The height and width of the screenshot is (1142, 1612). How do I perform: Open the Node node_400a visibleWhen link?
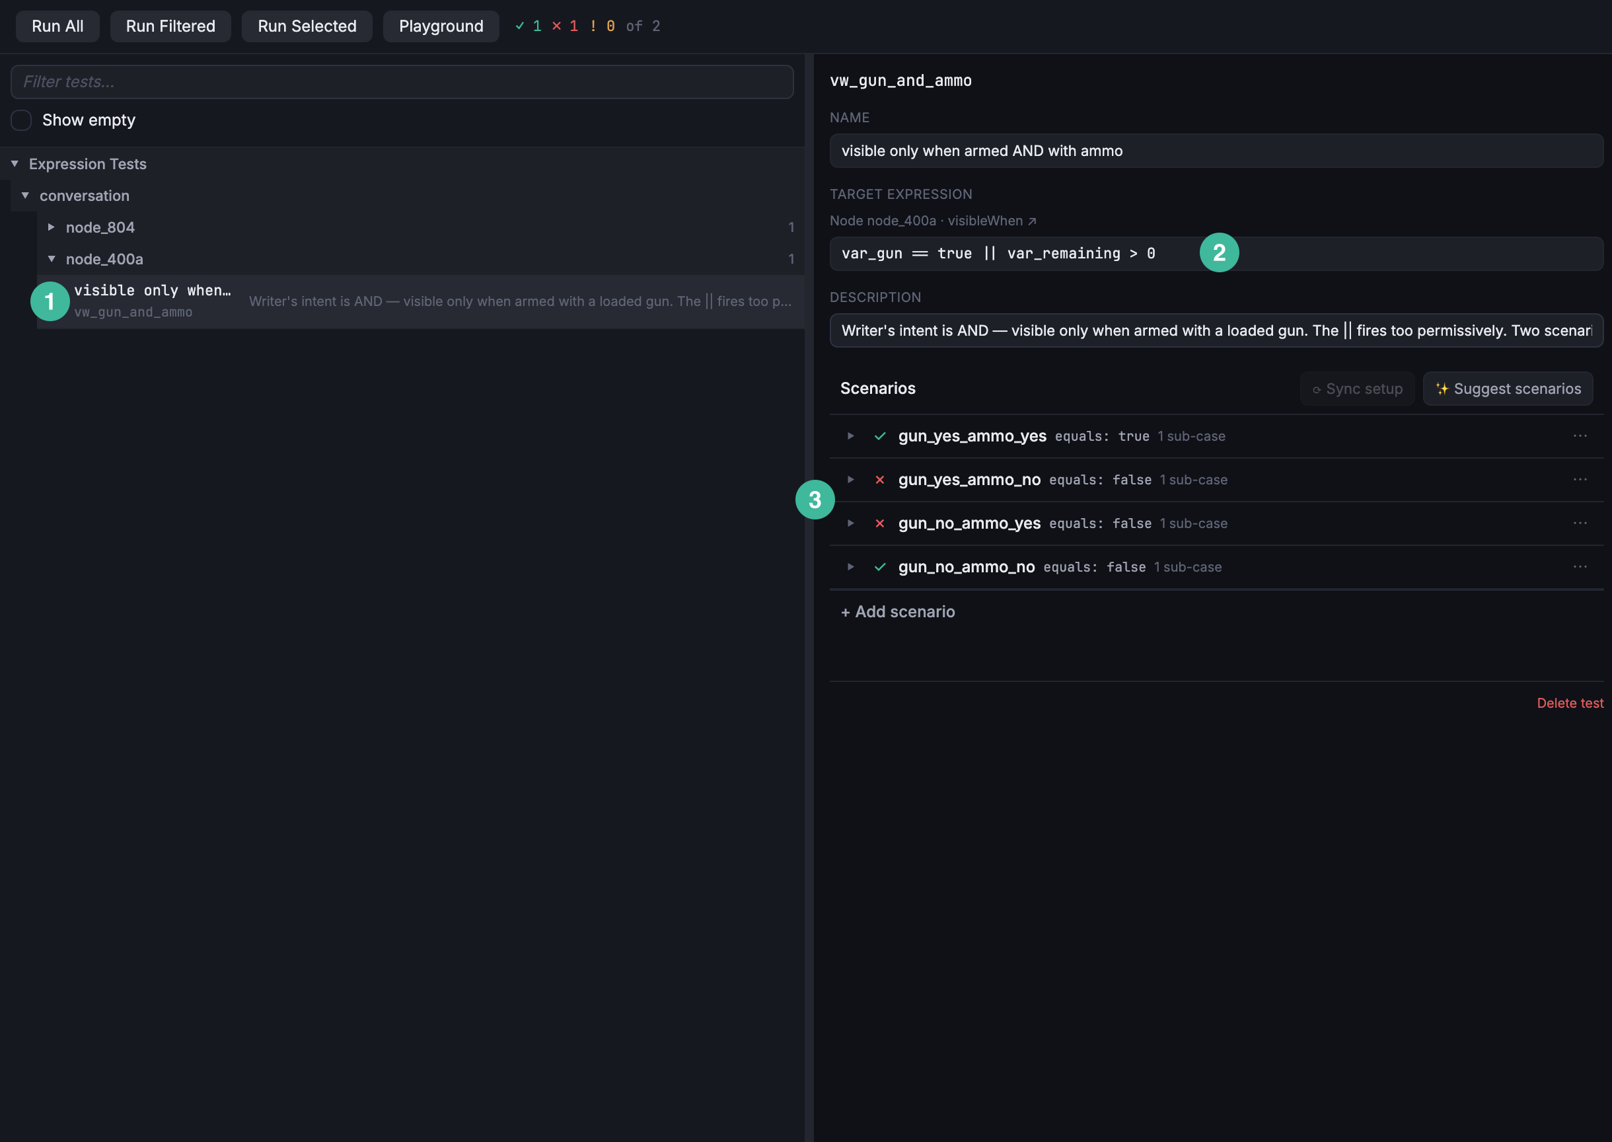coord(932,221)
